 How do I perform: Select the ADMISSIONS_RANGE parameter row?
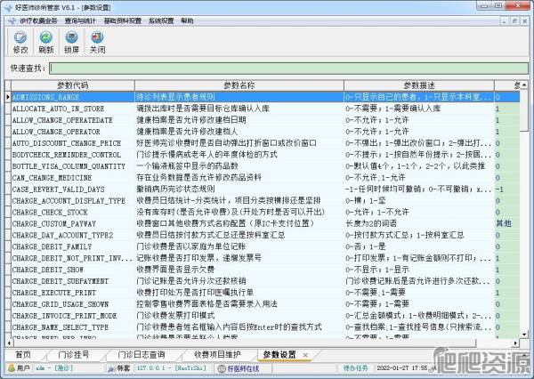point(71,95)
